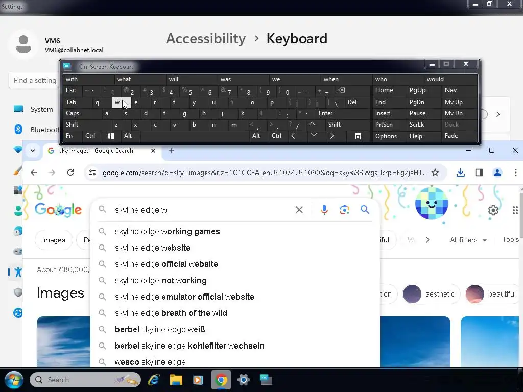Open File Explorer from taskbar
The height and width of the screenshot is (392, 523).
176,380
